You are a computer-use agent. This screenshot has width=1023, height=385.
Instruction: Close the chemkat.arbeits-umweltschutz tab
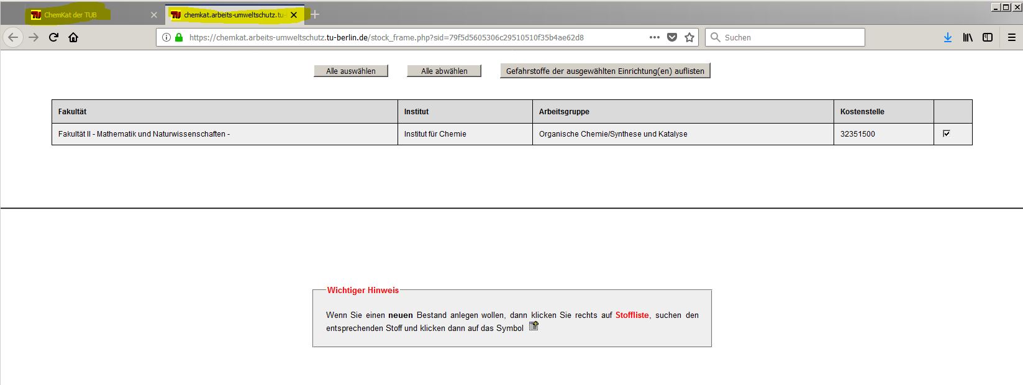294,15
